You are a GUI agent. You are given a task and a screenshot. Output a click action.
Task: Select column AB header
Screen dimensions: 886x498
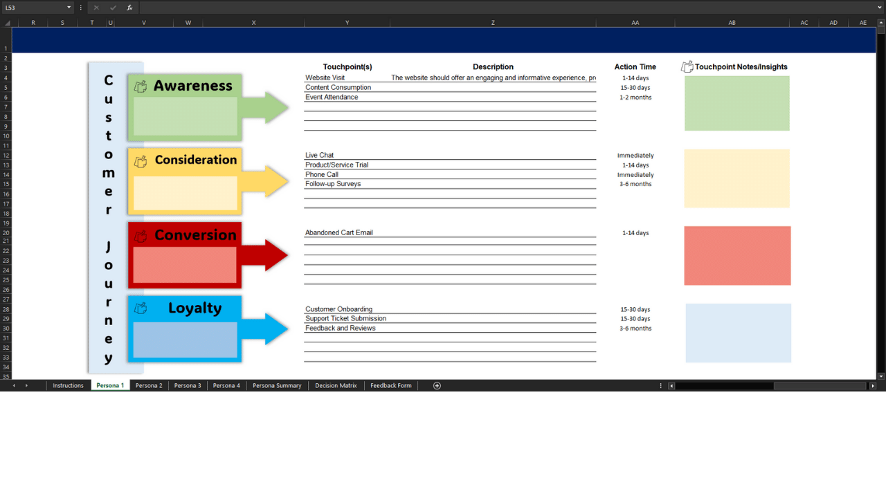pos(732,23)
